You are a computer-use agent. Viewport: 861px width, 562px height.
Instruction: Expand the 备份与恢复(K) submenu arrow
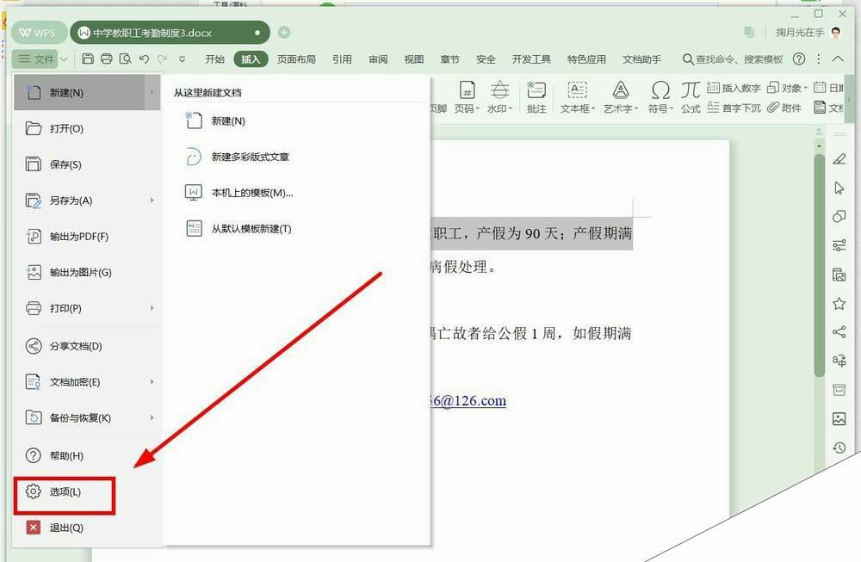(152, 417)
